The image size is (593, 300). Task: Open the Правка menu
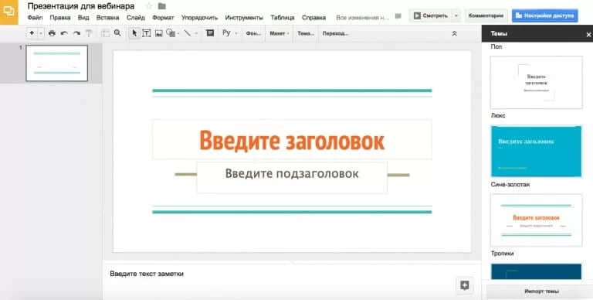pyautogui.click(x=60, y=18)
